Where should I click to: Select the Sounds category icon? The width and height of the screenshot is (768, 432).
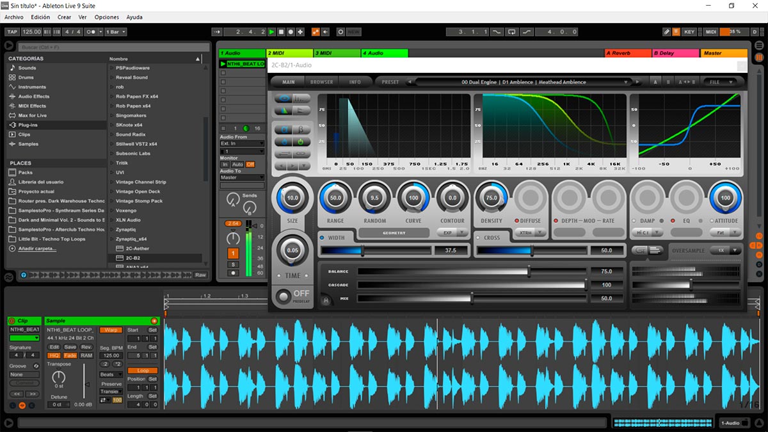[13, 68]
